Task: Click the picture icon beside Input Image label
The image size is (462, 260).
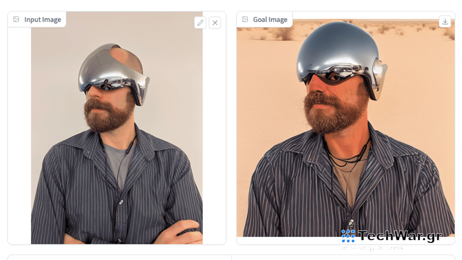Action: [16, 19]
